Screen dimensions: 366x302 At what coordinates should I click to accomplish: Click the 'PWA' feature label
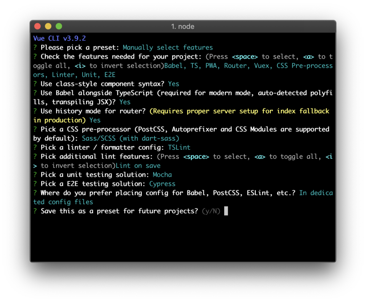(211, 66)
